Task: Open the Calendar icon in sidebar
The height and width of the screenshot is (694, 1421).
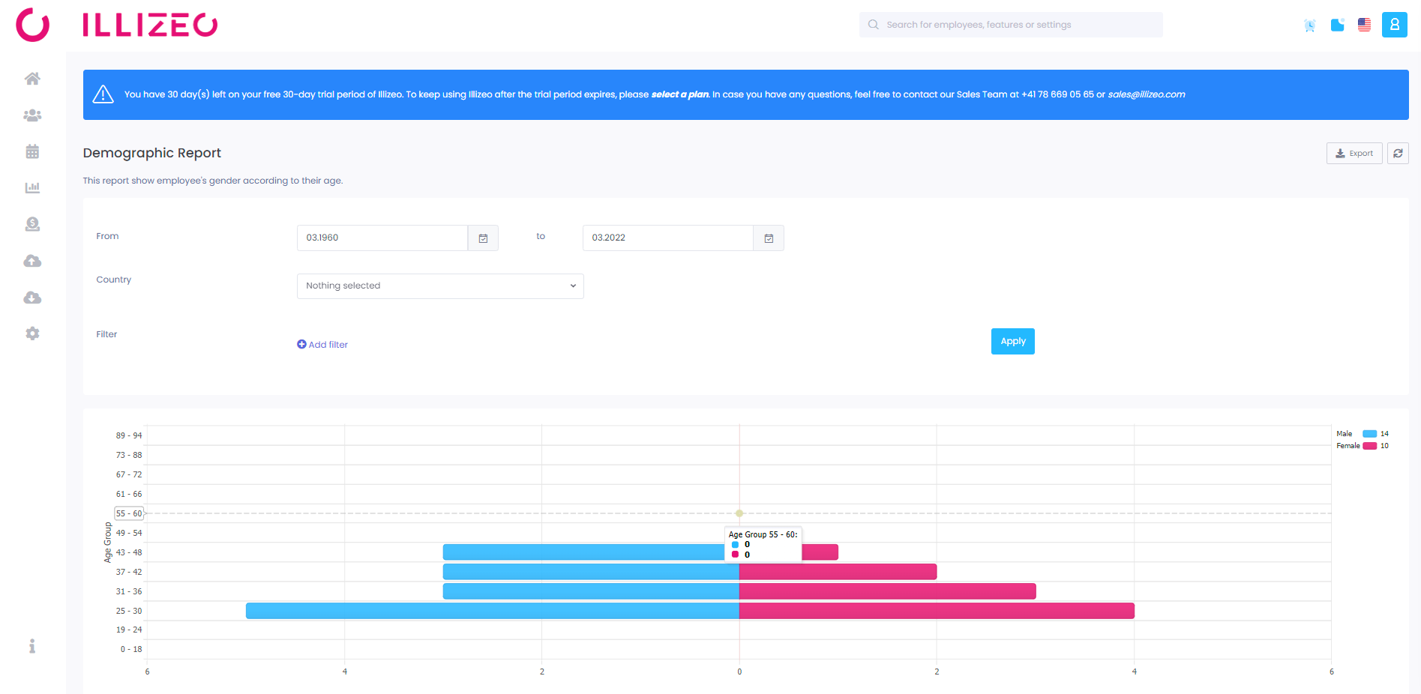Action: tap(32, 151)
